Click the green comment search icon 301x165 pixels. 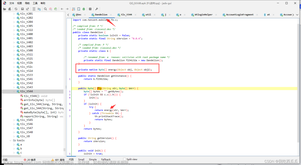click(56, 9)
